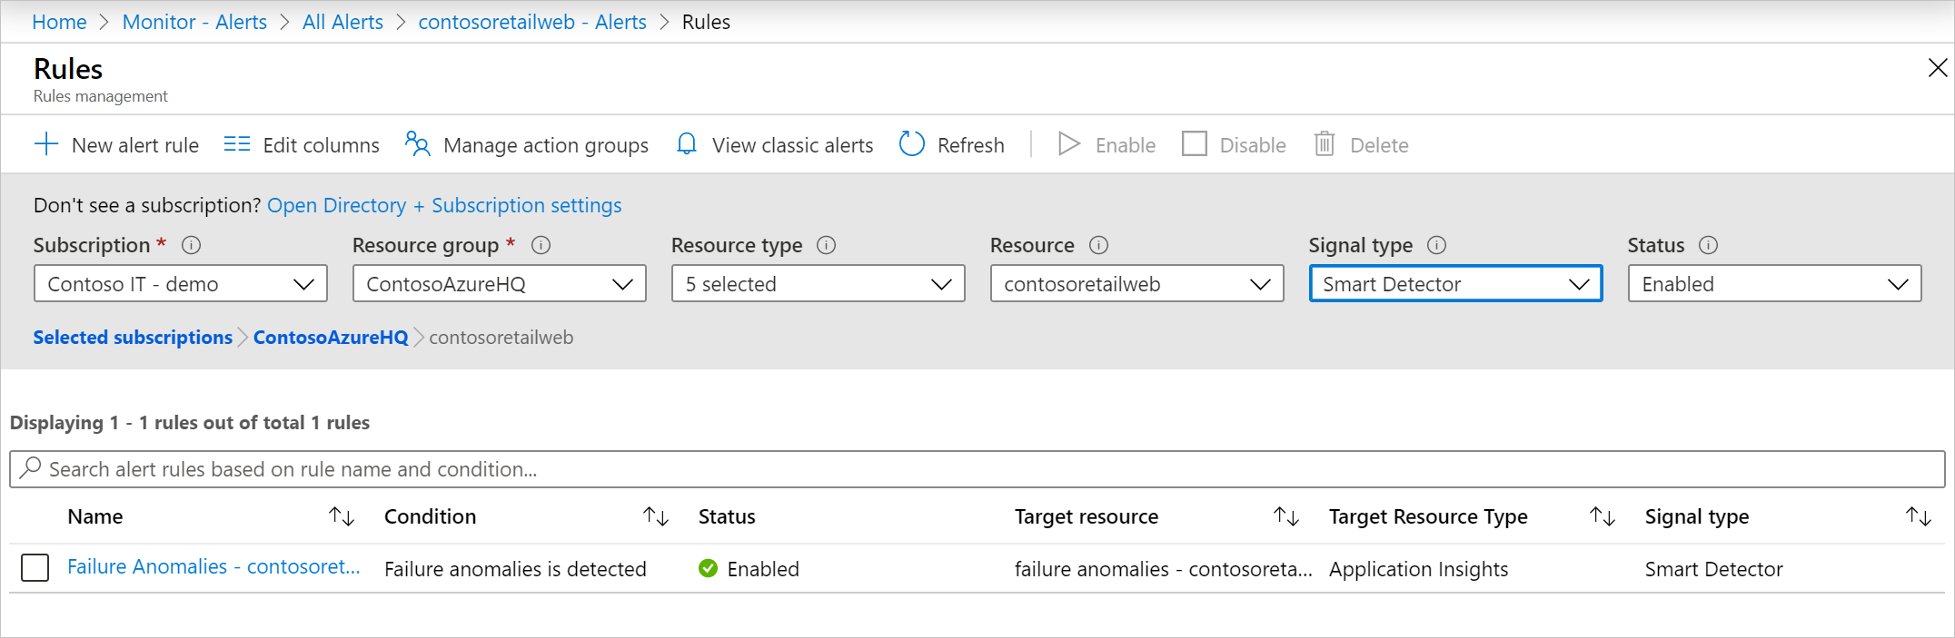Select the Failure Anomalies rule checkbox

pyautogui.click(x=35, y=568)
